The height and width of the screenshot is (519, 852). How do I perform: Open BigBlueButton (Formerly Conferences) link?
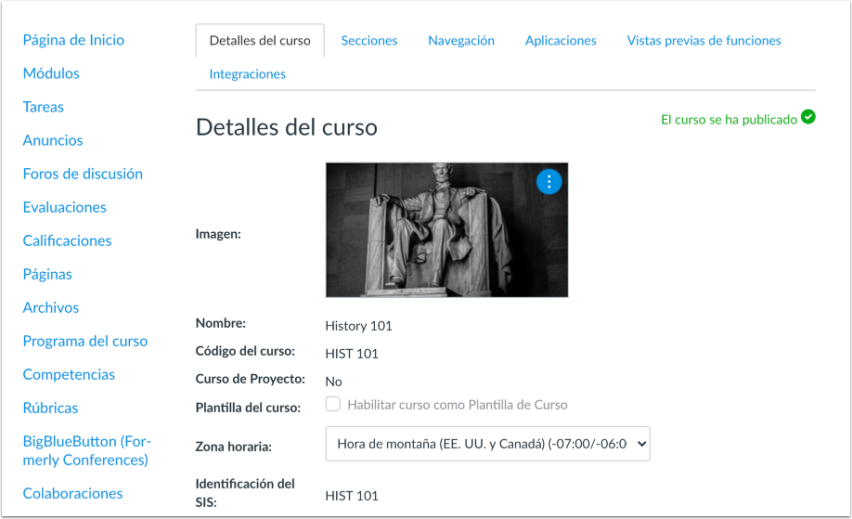pyautogui.click(x=87, y=450)
